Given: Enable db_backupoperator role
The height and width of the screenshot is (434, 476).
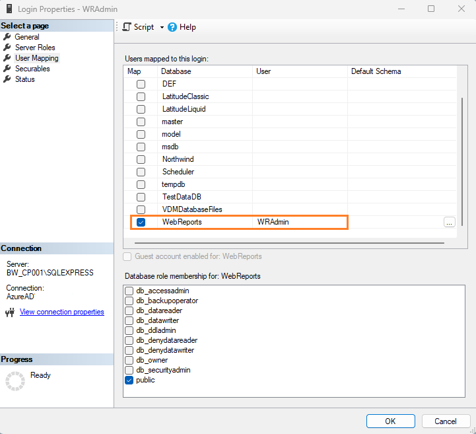Looking at the screenshot, I should coord(129,301).
